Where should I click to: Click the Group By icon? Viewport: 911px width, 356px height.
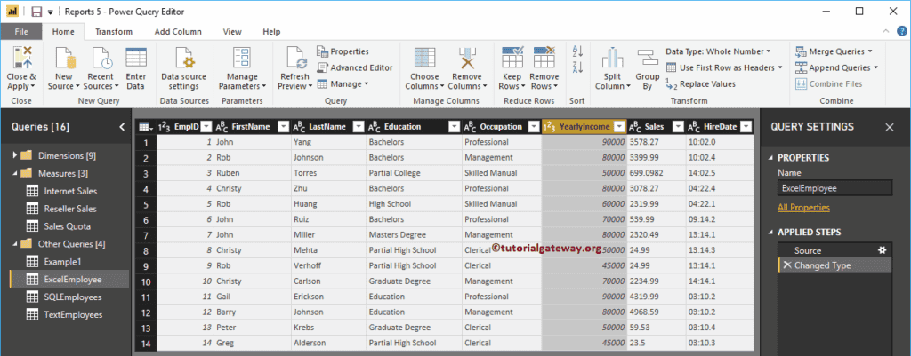tap(647, 58)
